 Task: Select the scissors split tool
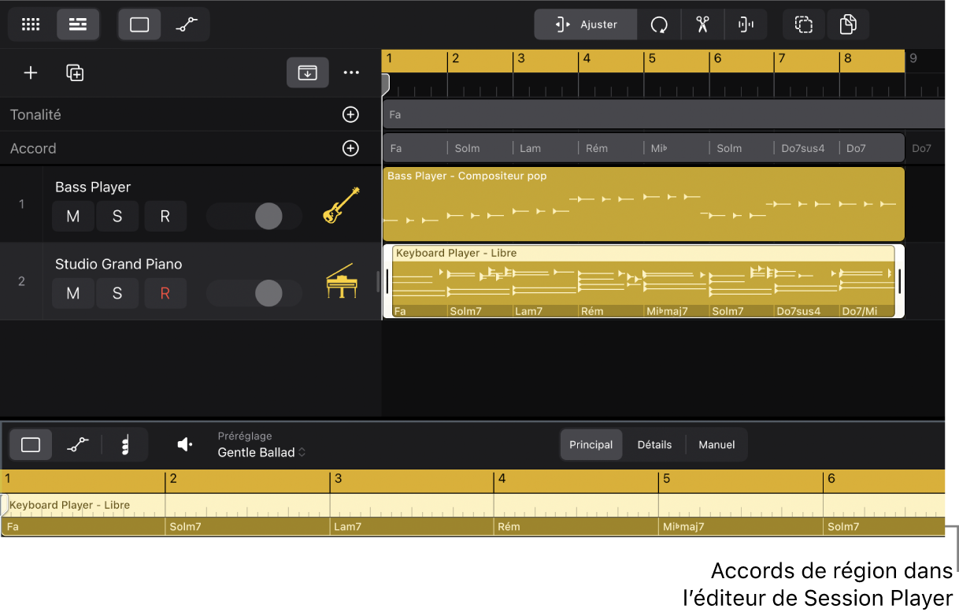coord(702,24)
